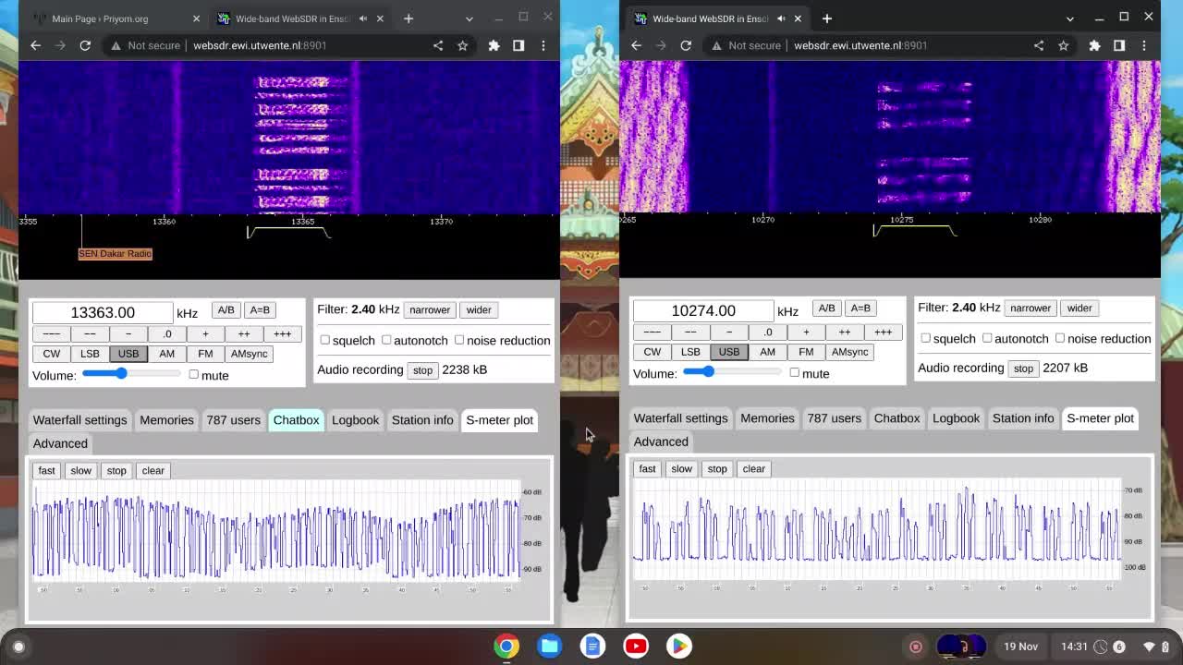Enable autonotch in left window
The height and width of the screenshot is (665, 1183).
point(386,340)
